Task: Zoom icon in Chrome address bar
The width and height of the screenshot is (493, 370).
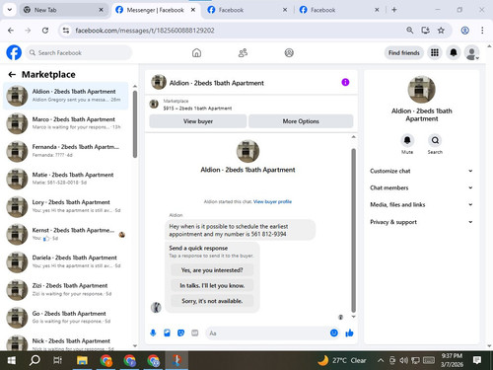Action: pyautogui.click(x=409, y=31)
